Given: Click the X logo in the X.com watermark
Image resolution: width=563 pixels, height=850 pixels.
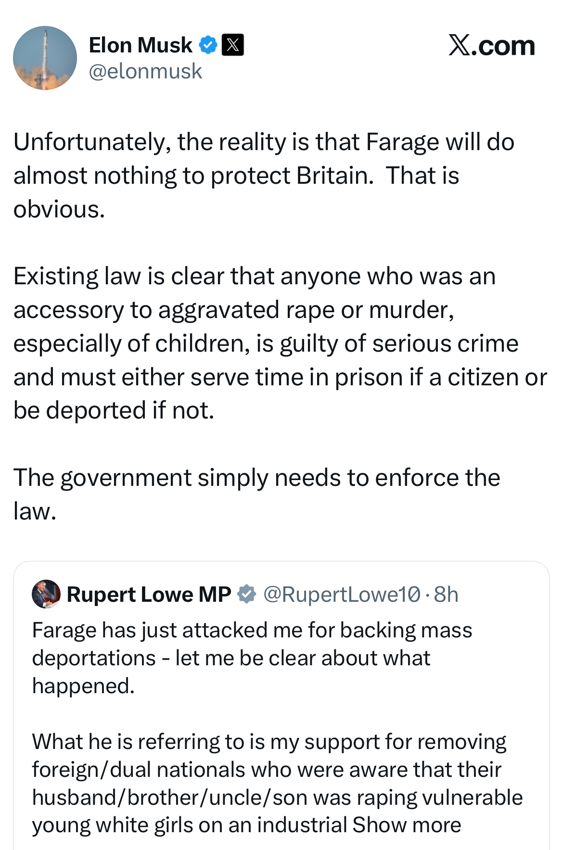Looking at the screenshot, I should 460,45.
